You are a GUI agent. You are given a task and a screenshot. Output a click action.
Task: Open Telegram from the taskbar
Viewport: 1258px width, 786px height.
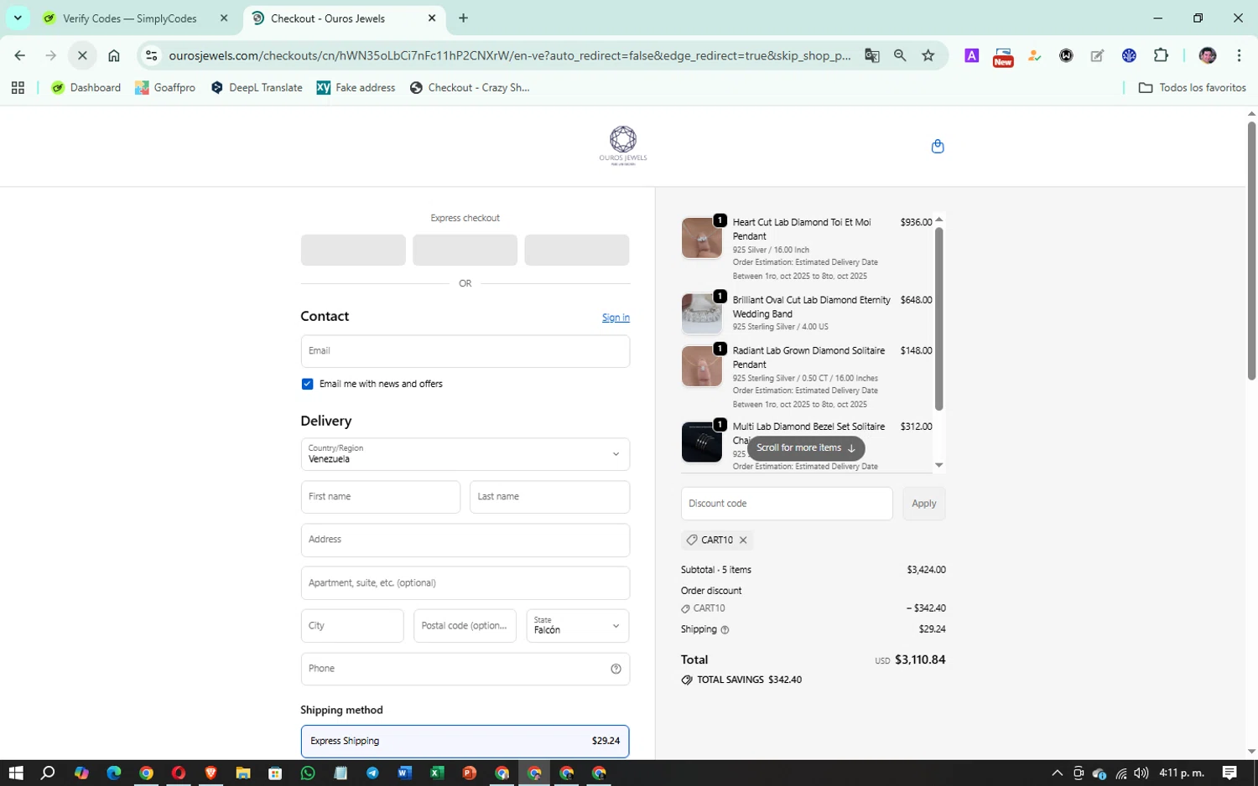[372, 773]
